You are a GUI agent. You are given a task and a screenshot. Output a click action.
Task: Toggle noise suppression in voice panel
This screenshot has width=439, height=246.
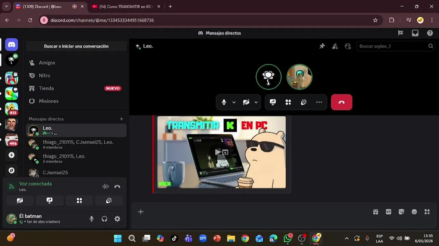click(x=106, y=187)
